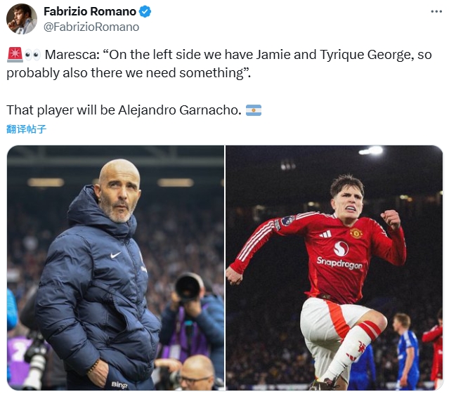Open the Fabrizio Romano display name
This screenshot has width=449, height=394.
(89, 11)
